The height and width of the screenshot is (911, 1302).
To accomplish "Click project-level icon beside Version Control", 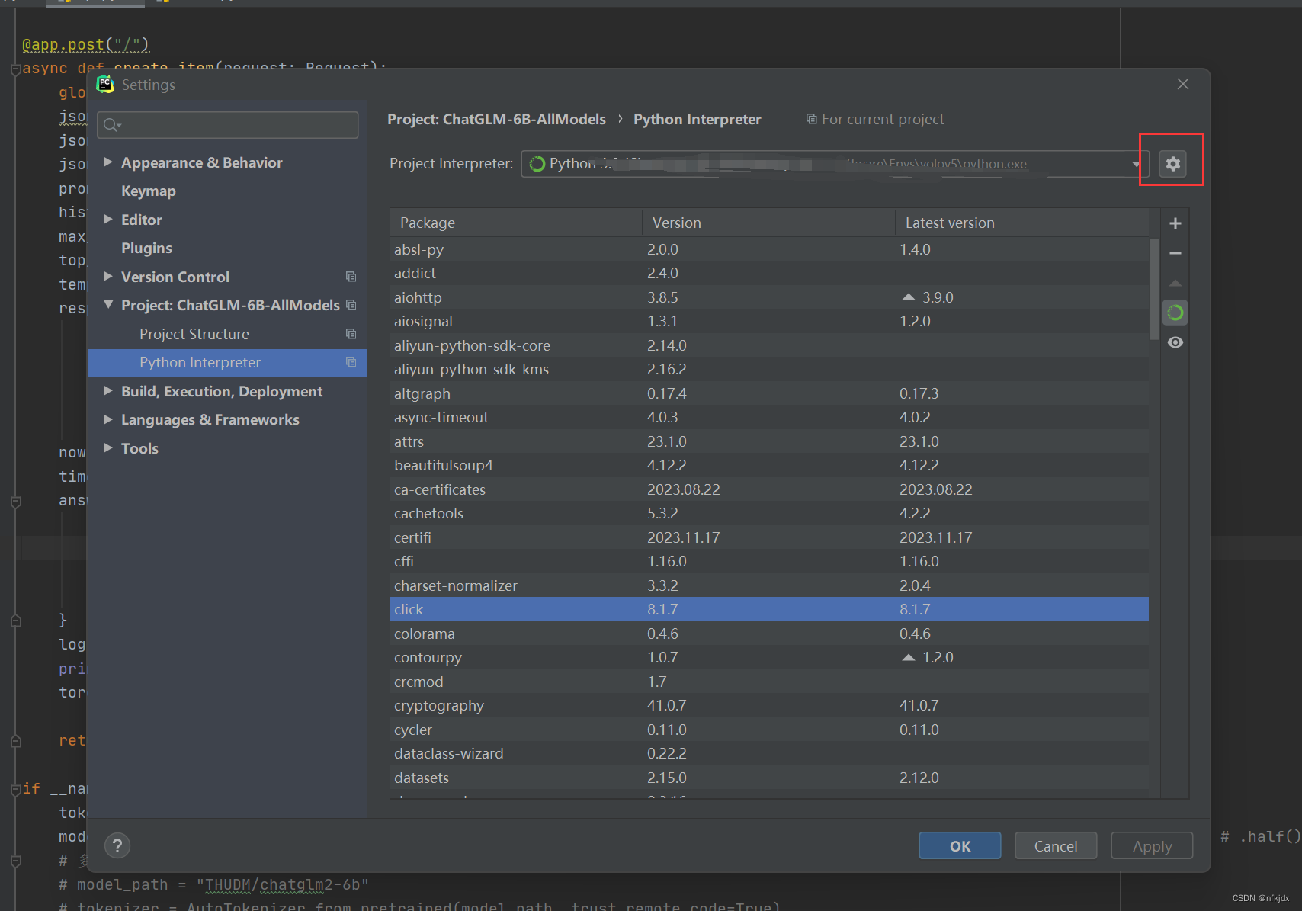I will (351, 277).
